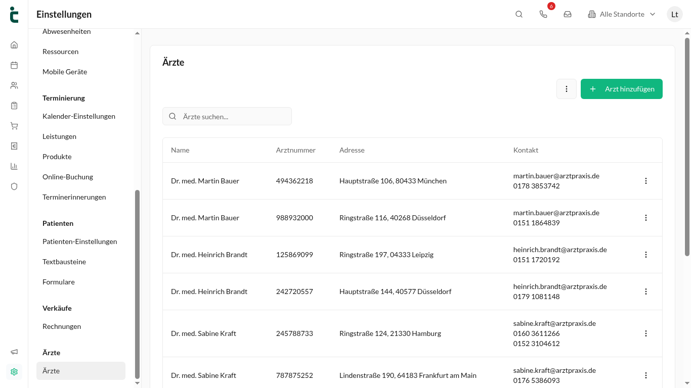The height and width of the screenshot is (388, 691).
Task: Click phone number 0151 1720192
Action: coord(536,260)
